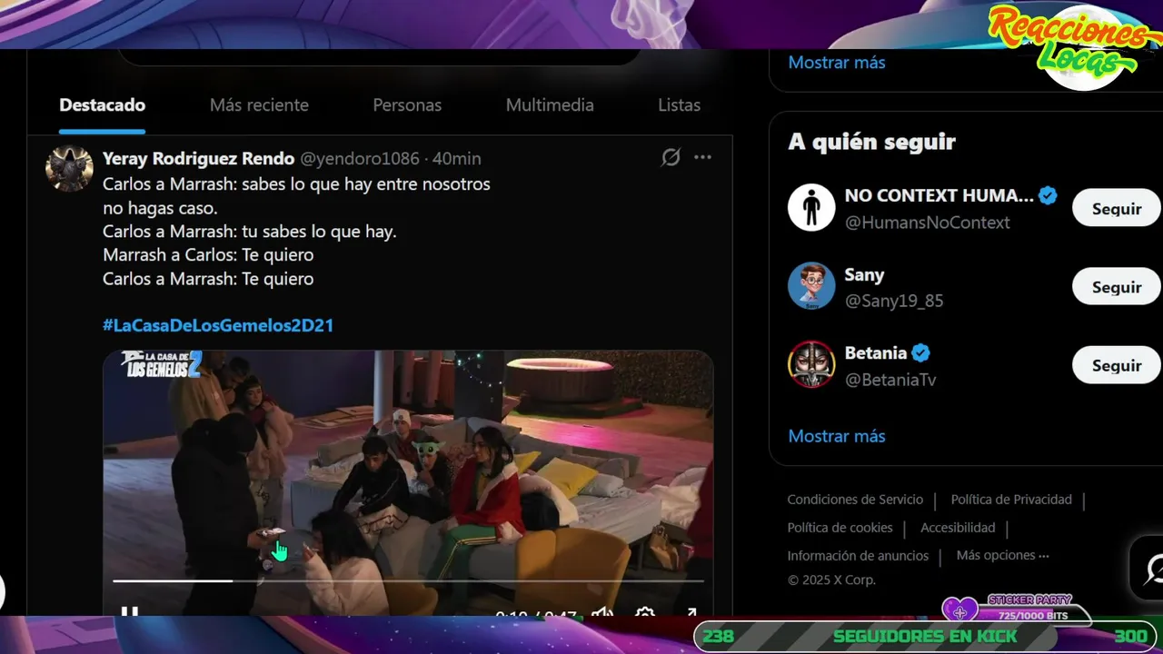Expand Más opciones footer menu
1163x654 pixels.
(1002, 555)
